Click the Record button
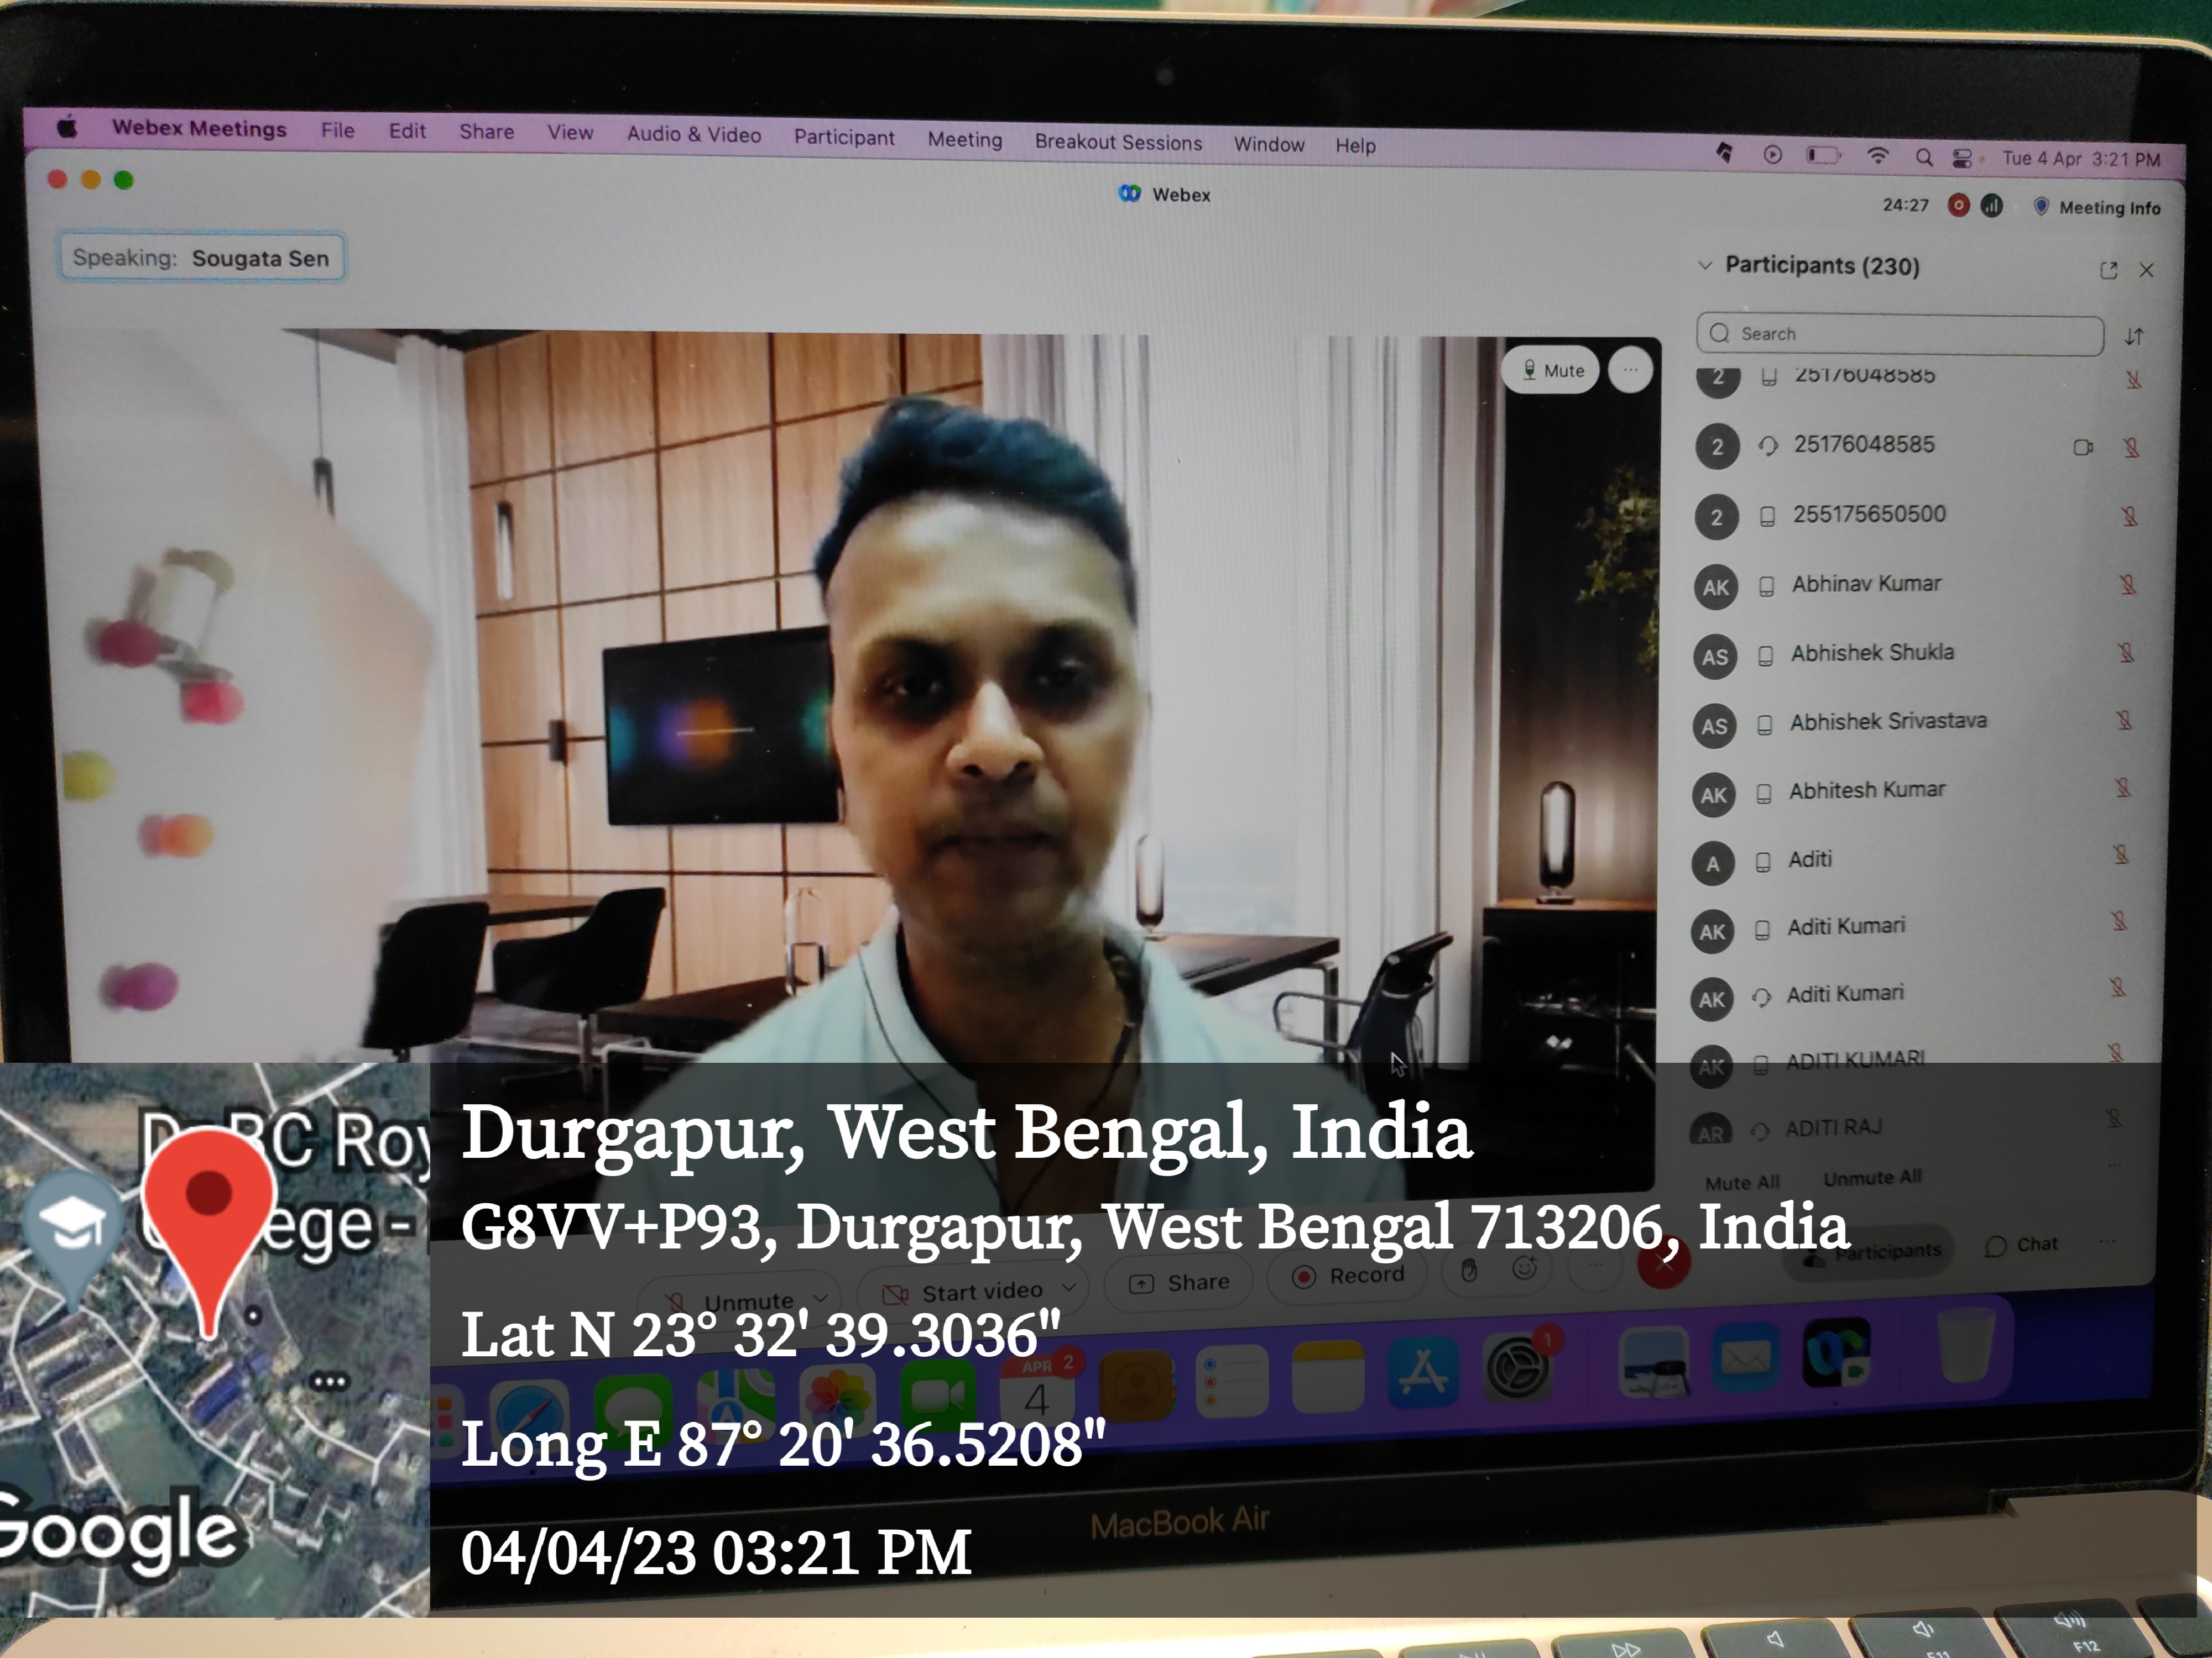Viewport: 2212px width, 1658px height. tap(1348, 1276)
